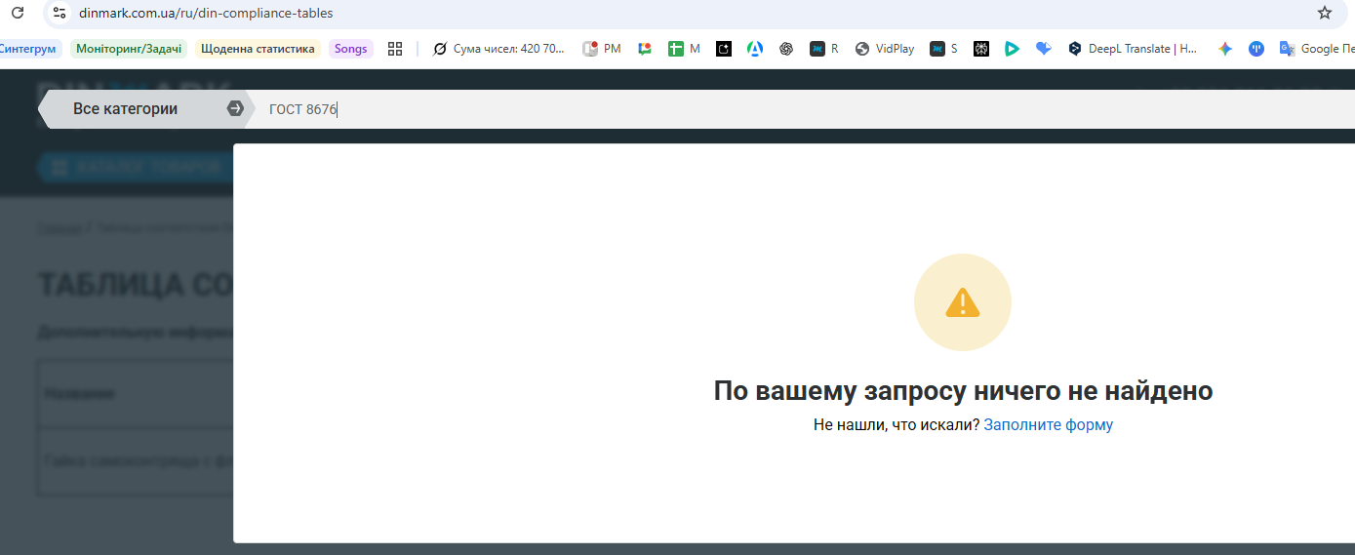The width and height of the screenshot is (1355, 555).
Task: Open the ChatGPT bookmark icon
Action: (786, 49)
